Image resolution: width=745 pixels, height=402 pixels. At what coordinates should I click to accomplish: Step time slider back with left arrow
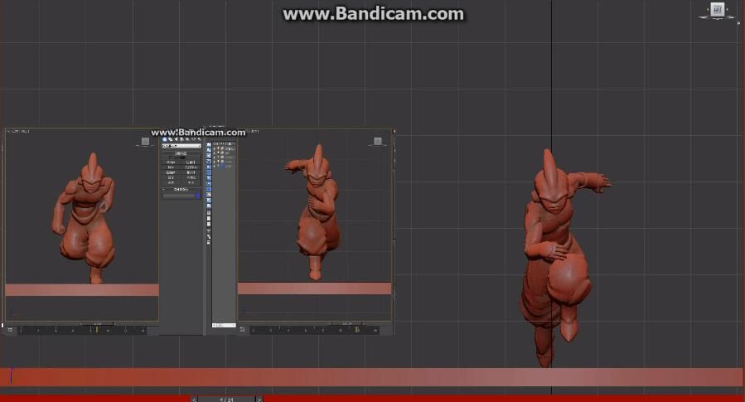tap(194, 400)
